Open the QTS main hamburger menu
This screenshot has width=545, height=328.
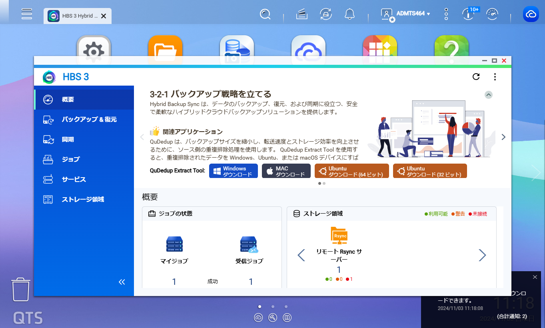(x=27, y=14)
